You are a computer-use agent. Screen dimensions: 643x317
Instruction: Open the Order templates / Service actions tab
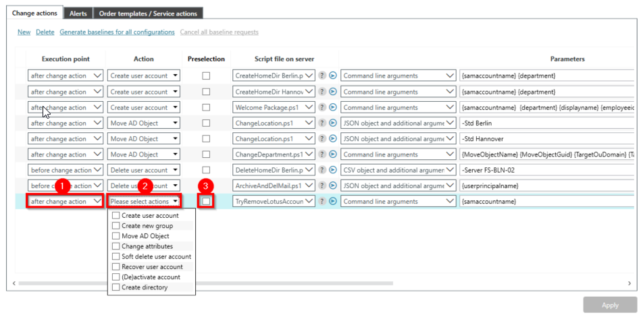[147, 13]
